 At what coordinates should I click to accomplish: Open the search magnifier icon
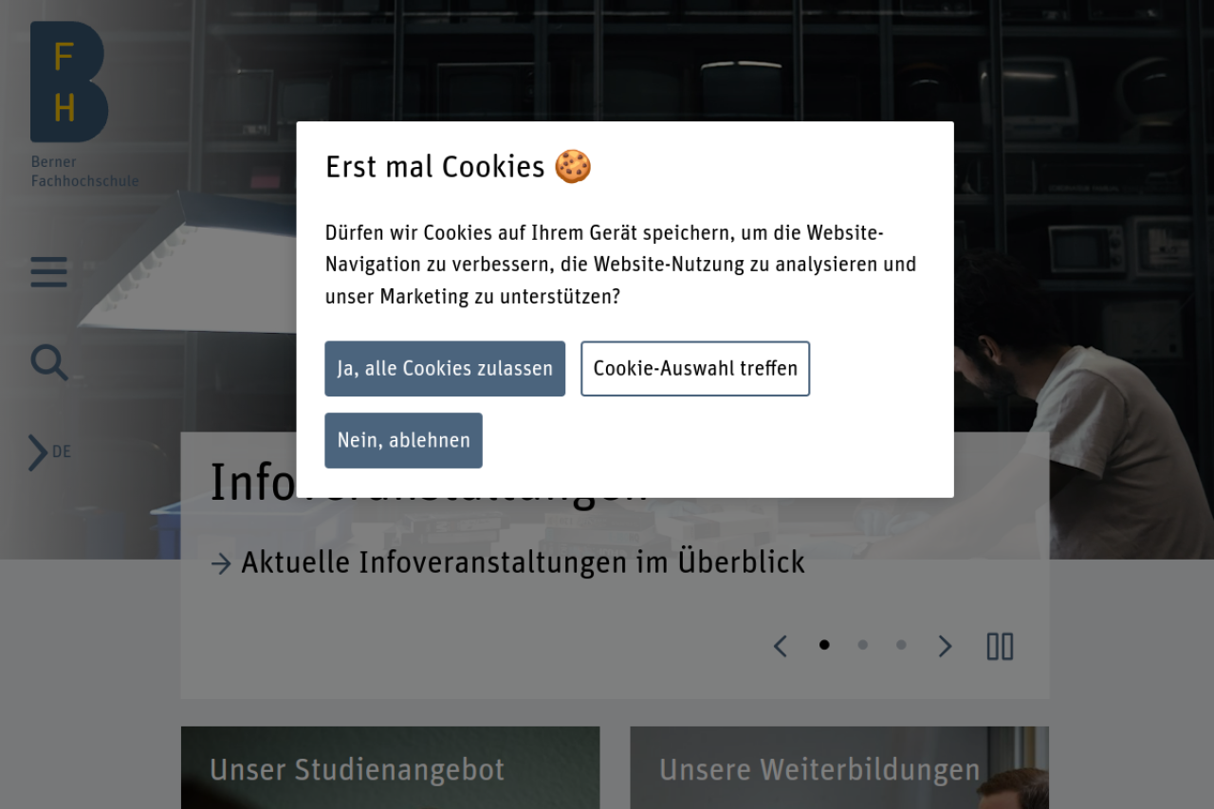[49, 362]
